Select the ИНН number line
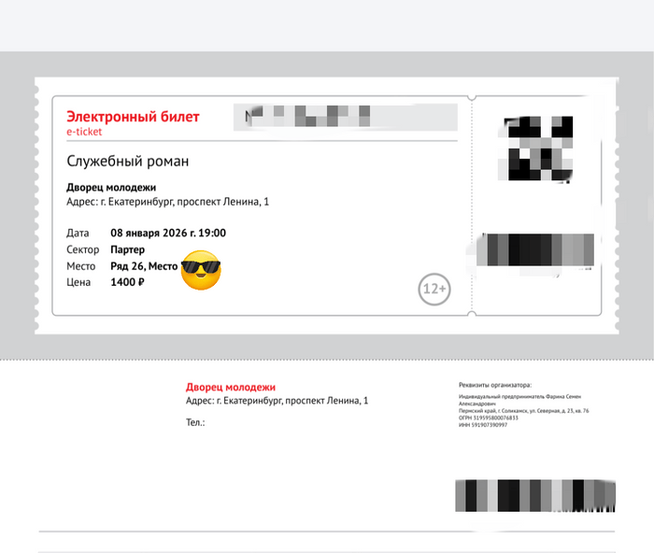 [x=483, y=425]
